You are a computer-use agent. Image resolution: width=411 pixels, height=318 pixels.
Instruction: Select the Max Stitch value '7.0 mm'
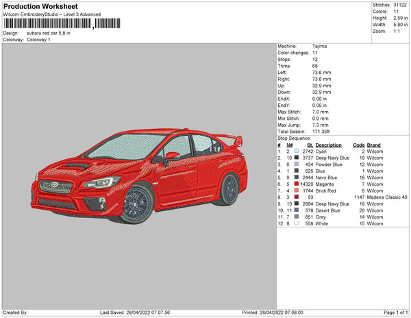[321, 112]
